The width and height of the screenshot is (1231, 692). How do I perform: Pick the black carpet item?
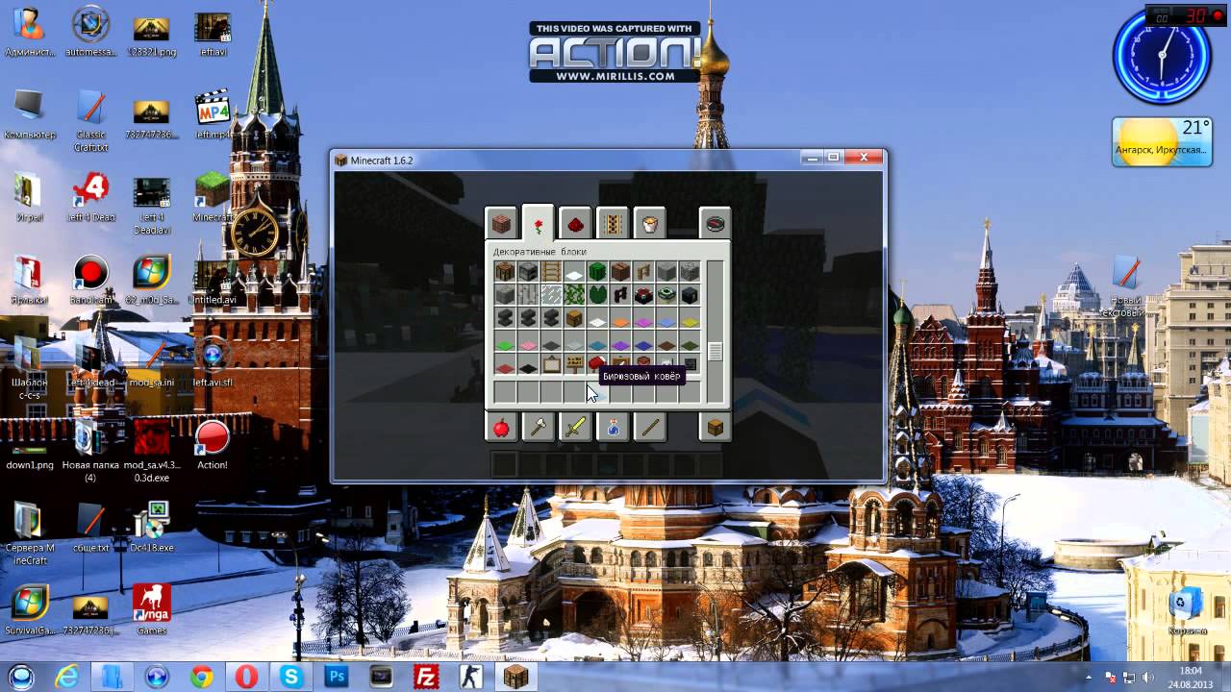[528, 364]
